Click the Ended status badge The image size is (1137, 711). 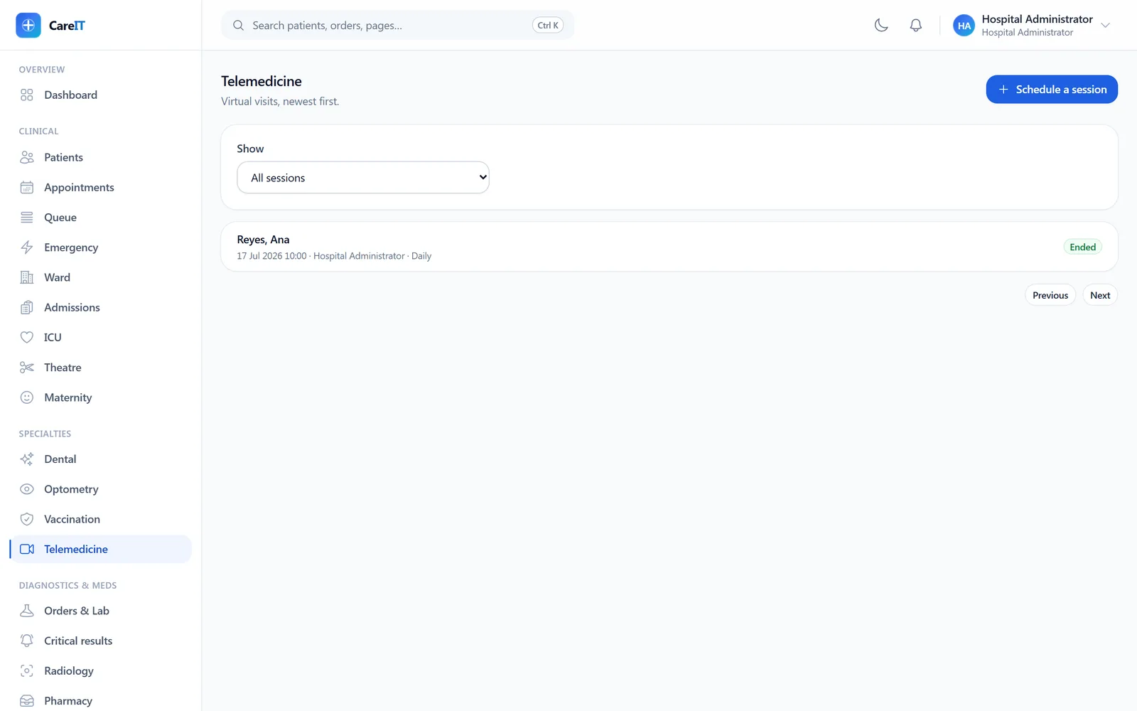[x=1082, y=247]
